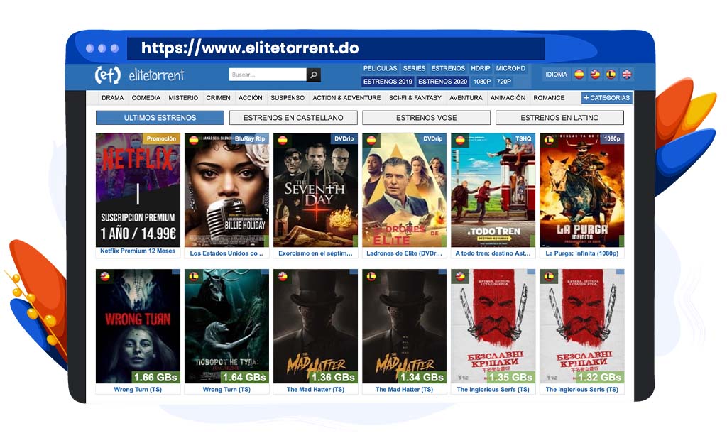Browse the ANIMACIÓN genre
The height and width of the screenshot is (438, 727).
pyautogui.click(x=508, y=98)
